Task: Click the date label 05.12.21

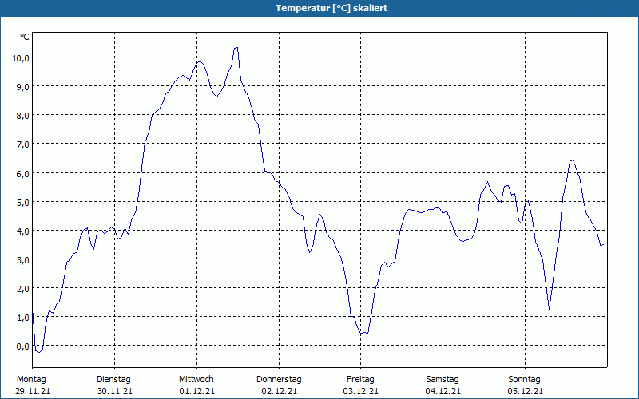Action: tap(525, 391)
